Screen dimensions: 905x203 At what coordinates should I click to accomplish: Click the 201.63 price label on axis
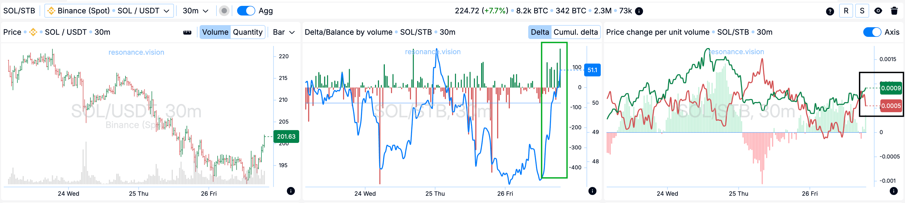tap(286, 136)
